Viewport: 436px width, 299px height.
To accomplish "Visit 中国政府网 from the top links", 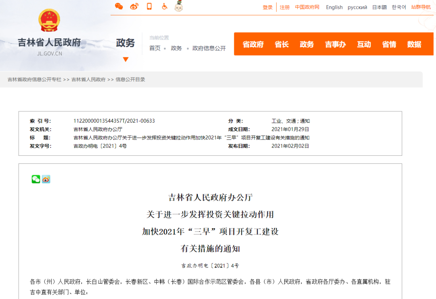I will (x=307, y=7).
